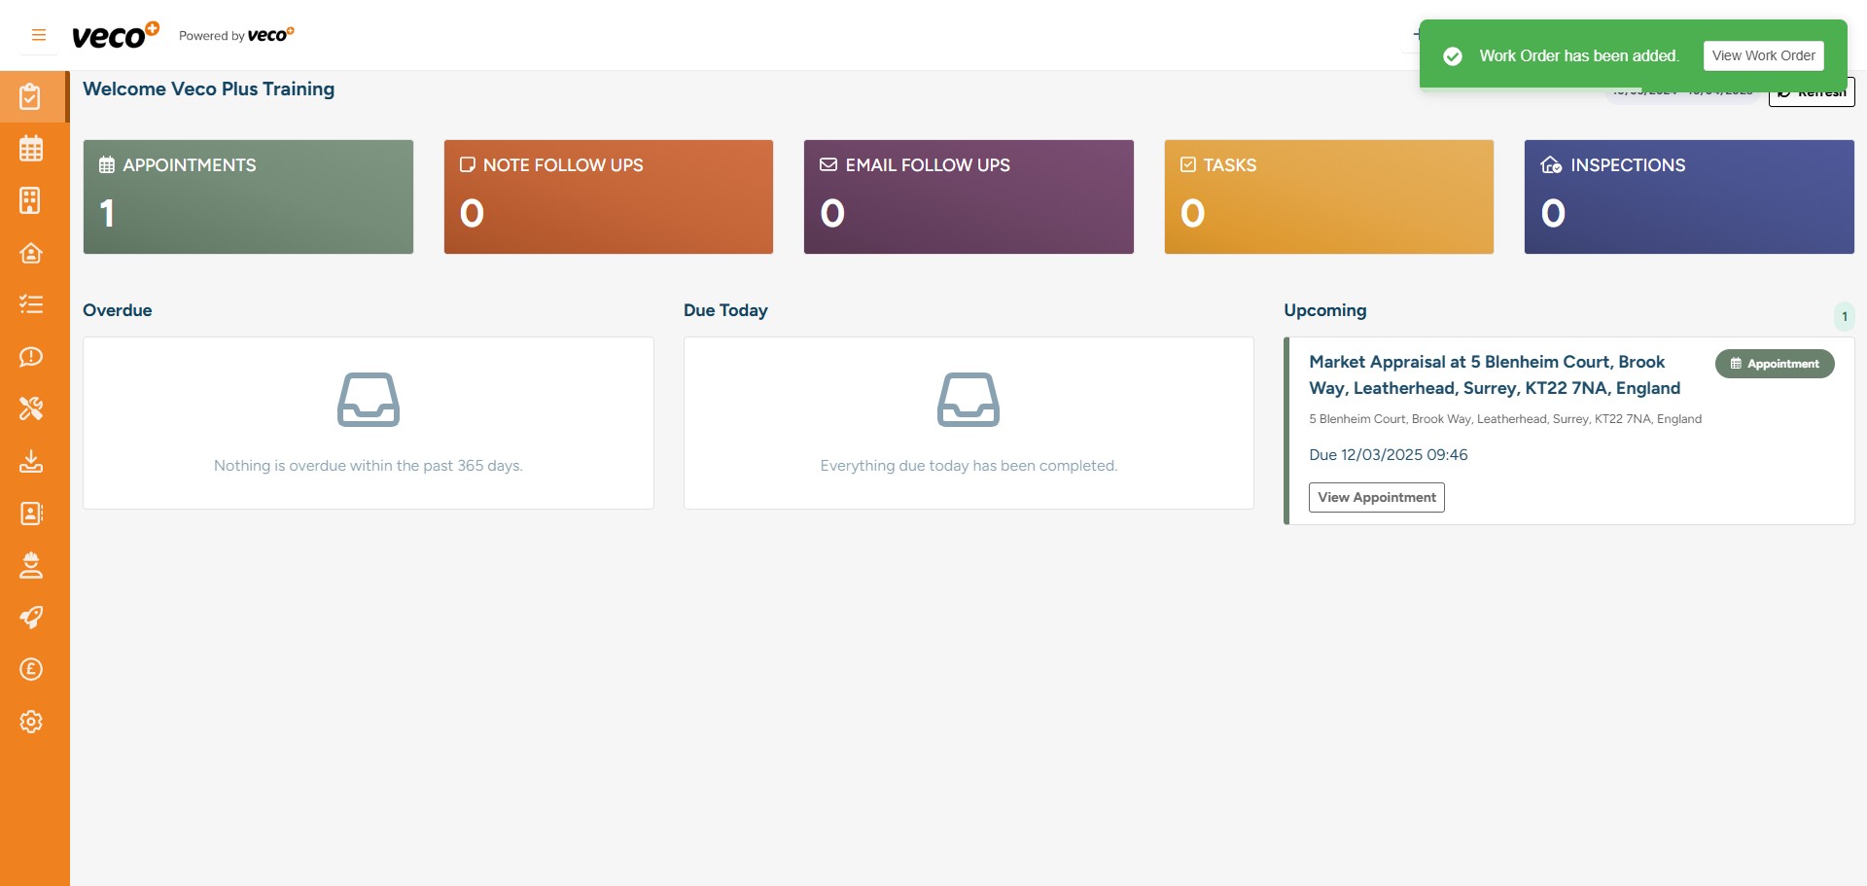The image size is (1867, 886).
Task: Open the hamburger menu
Action: click(x=39, y=35)
